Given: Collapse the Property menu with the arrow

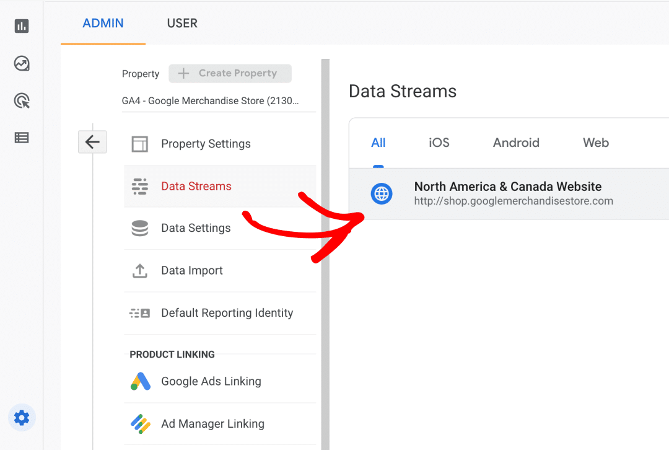Looking at the screenshot, I should (x=92, y=141).
